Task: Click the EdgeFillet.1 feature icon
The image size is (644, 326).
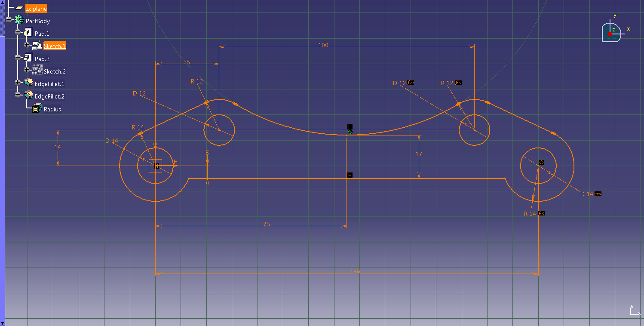Action: (28, 83)
